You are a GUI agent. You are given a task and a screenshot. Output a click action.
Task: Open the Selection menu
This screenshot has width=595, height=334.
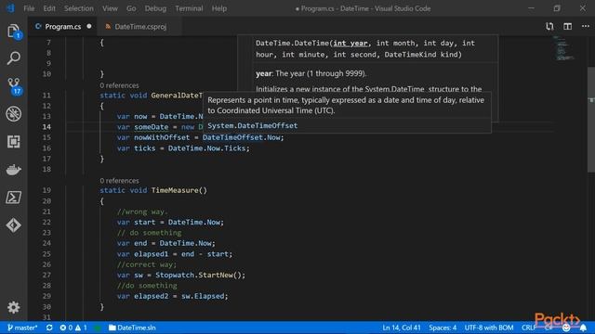point(78,8)
